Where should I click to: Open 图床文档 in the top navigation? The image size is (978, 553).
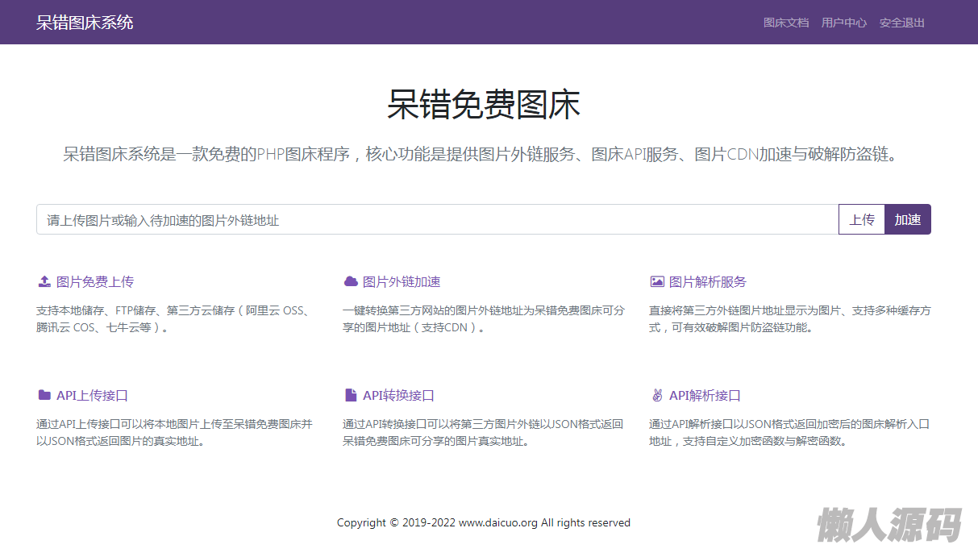(785, 23)
